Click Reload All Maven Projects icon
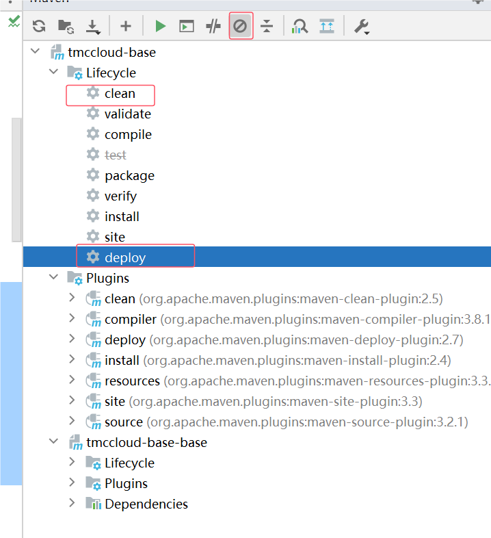This screenshot has width=491, height=538. coord(39,27)
